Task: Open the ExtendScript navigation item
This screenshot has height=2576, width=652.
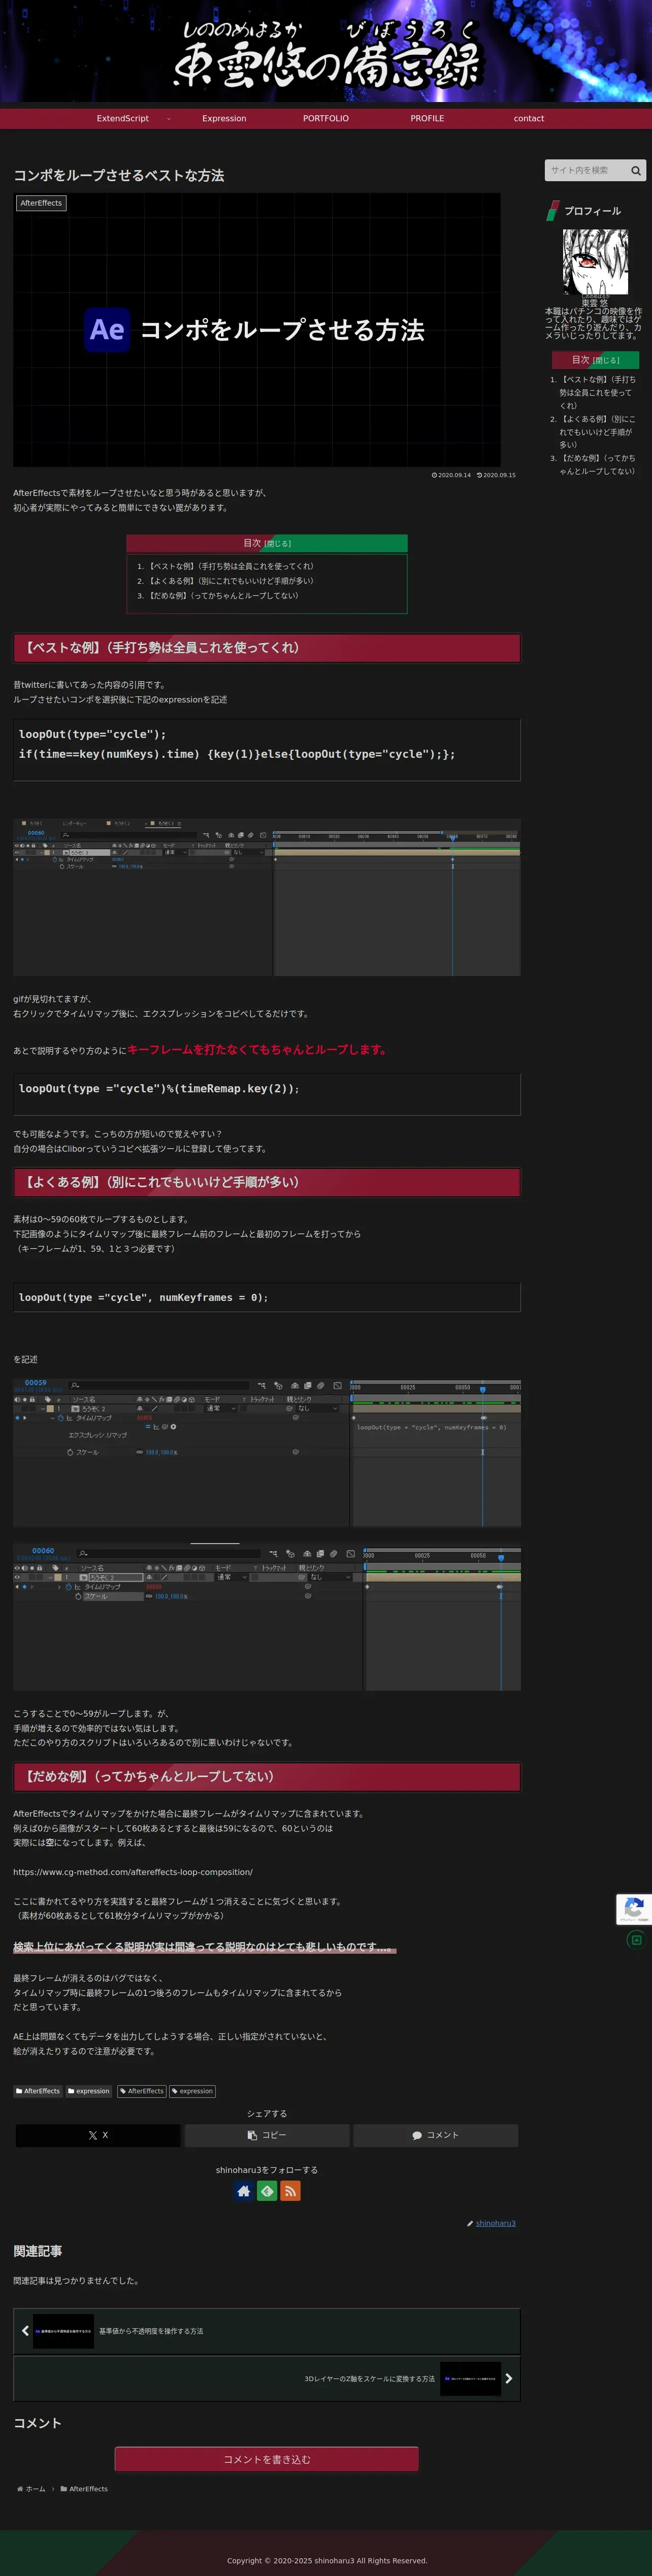Action: click(123, 118)
